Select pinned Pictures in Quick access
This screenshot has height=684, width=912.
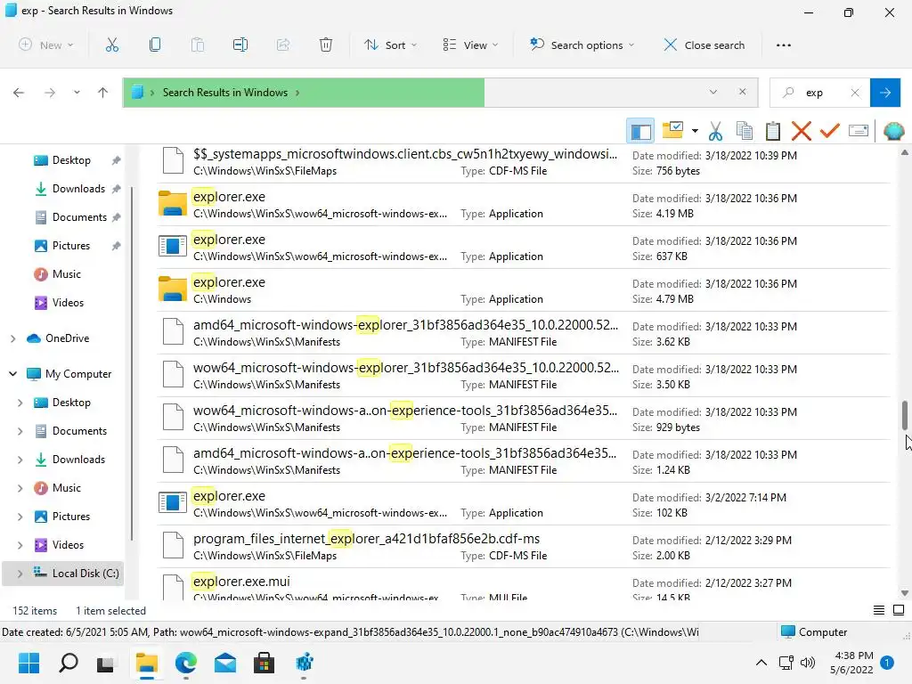click(x=71, y=246)
